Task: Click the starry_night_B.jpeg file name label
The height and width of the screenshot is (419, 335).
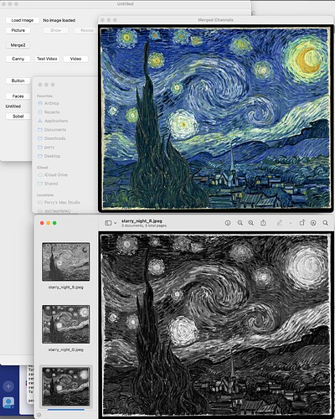Action: coord(66,287)
